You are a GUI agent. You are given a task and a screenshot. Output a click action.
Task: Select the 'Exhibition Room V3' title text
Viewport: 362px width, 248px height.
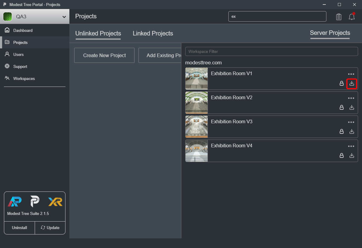(x=232, y=122)
